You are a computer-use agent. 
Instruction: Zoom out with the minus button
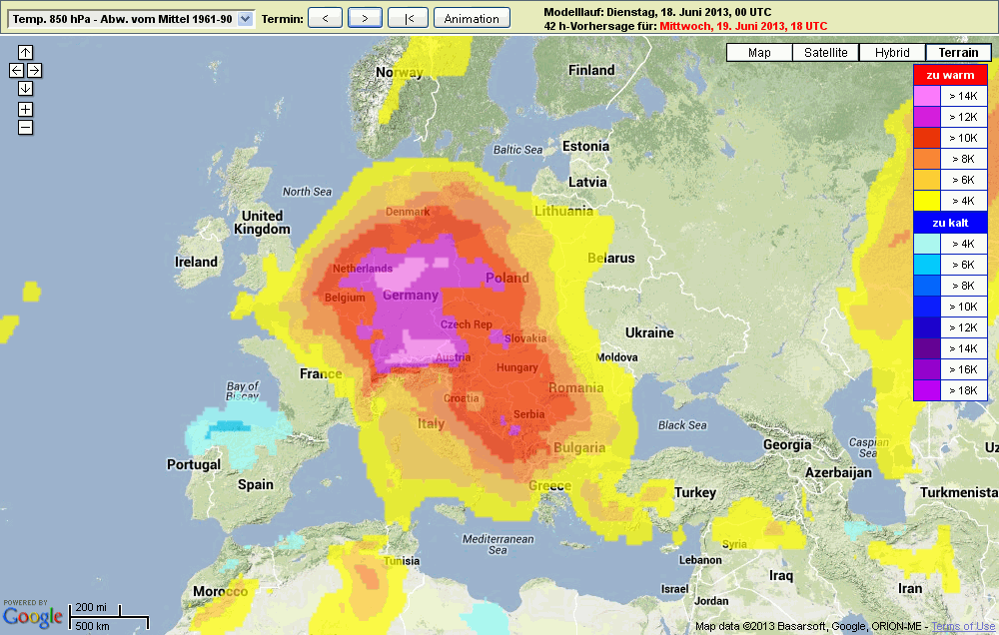[x=25, y=127]
